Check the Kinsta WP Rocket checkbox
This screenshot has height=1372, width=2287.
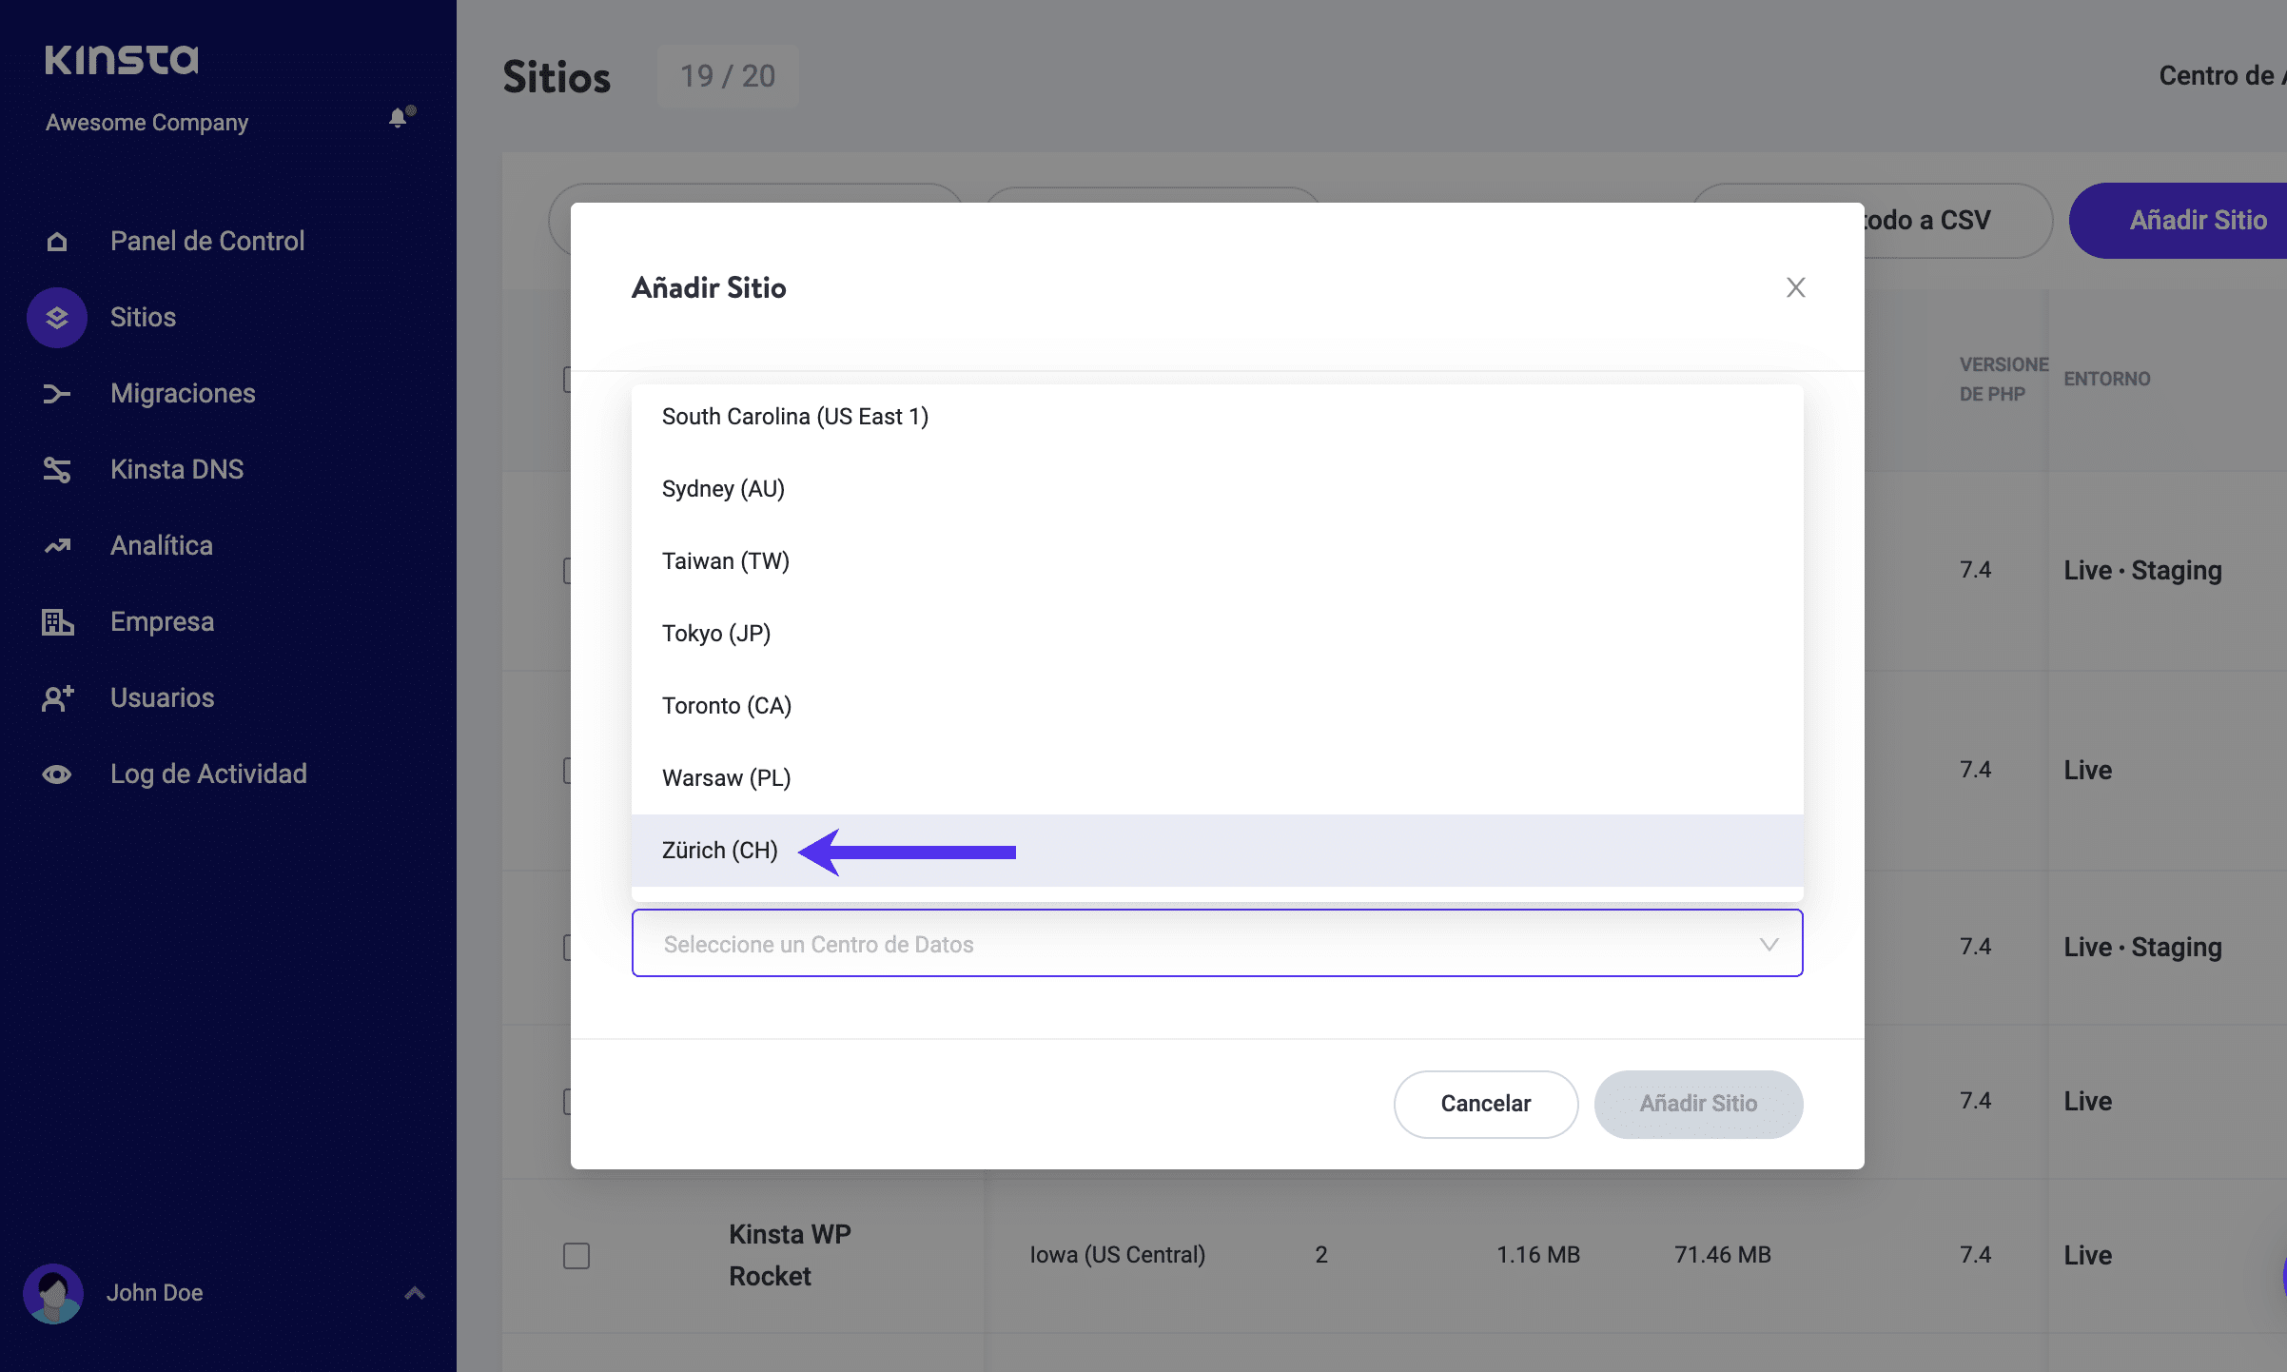click(577, 1256)
